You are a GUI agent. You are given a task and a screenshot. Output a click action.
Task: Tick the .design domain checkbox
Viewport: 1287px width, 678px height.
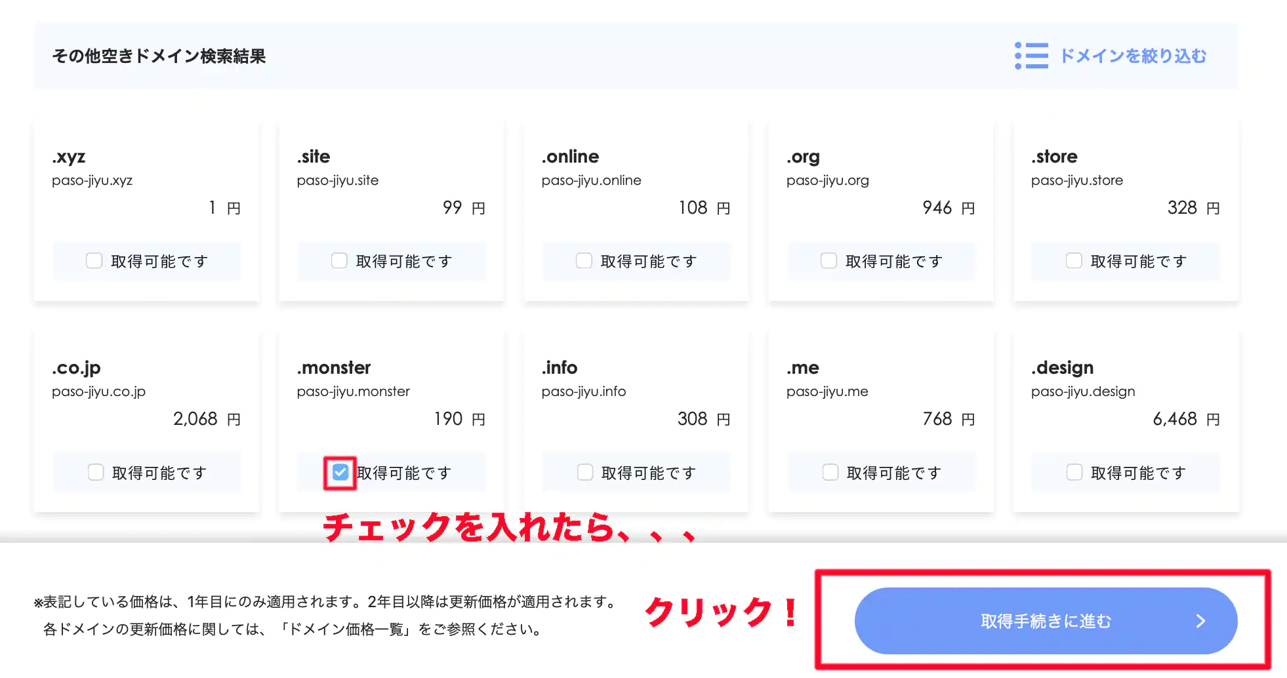click(x=1074, y=472)
